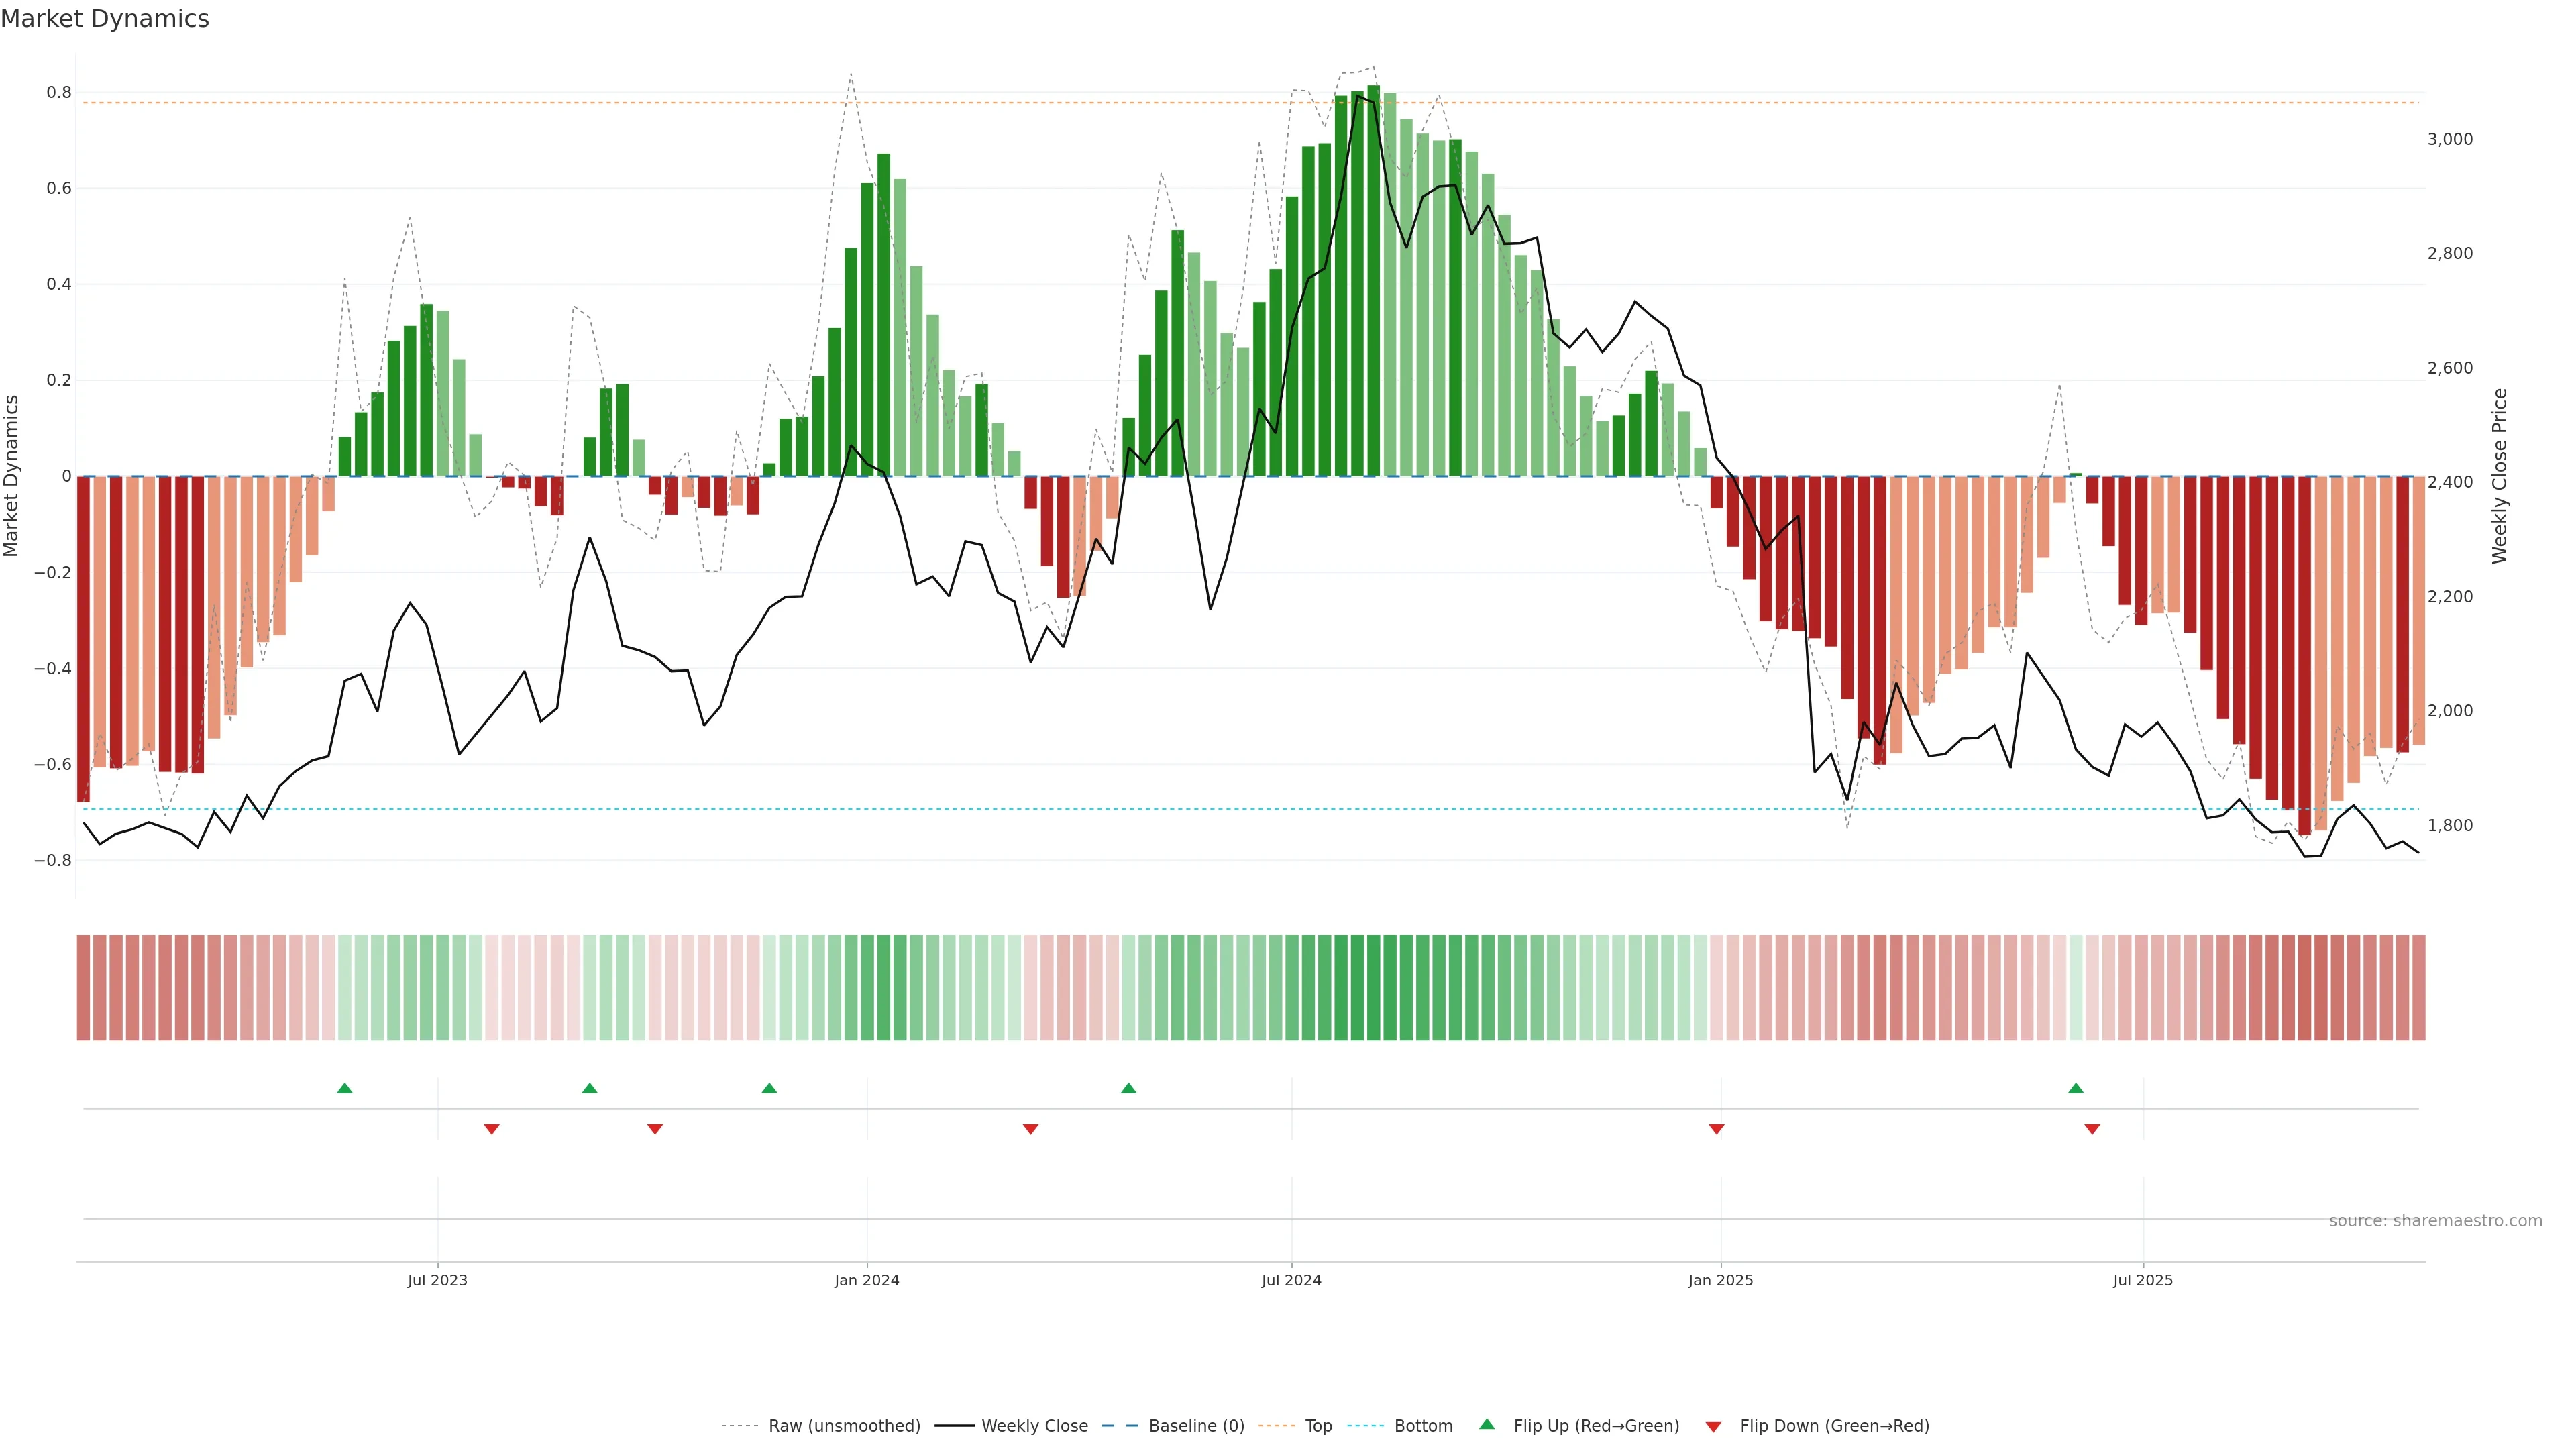2576x1449 pixels.
Task: Click the leftmost red flip-down triangle marker
Action: tap(492, 1129)
